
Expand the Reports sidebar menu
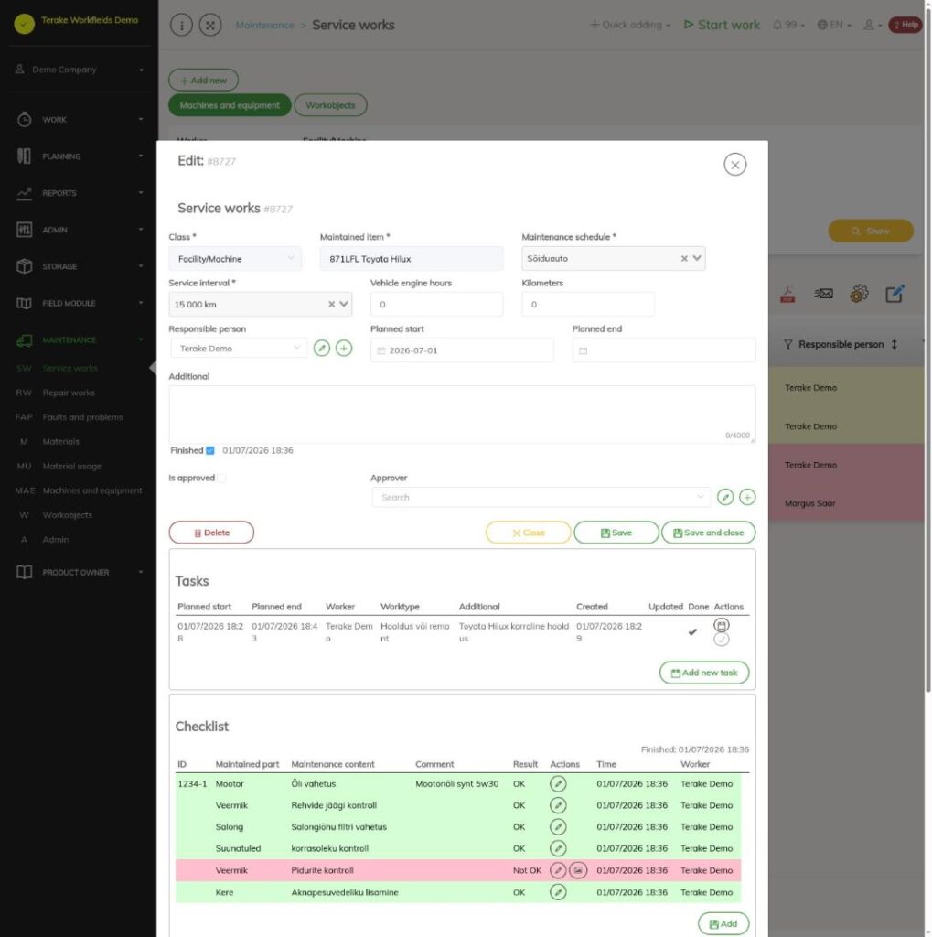[80, 193]
